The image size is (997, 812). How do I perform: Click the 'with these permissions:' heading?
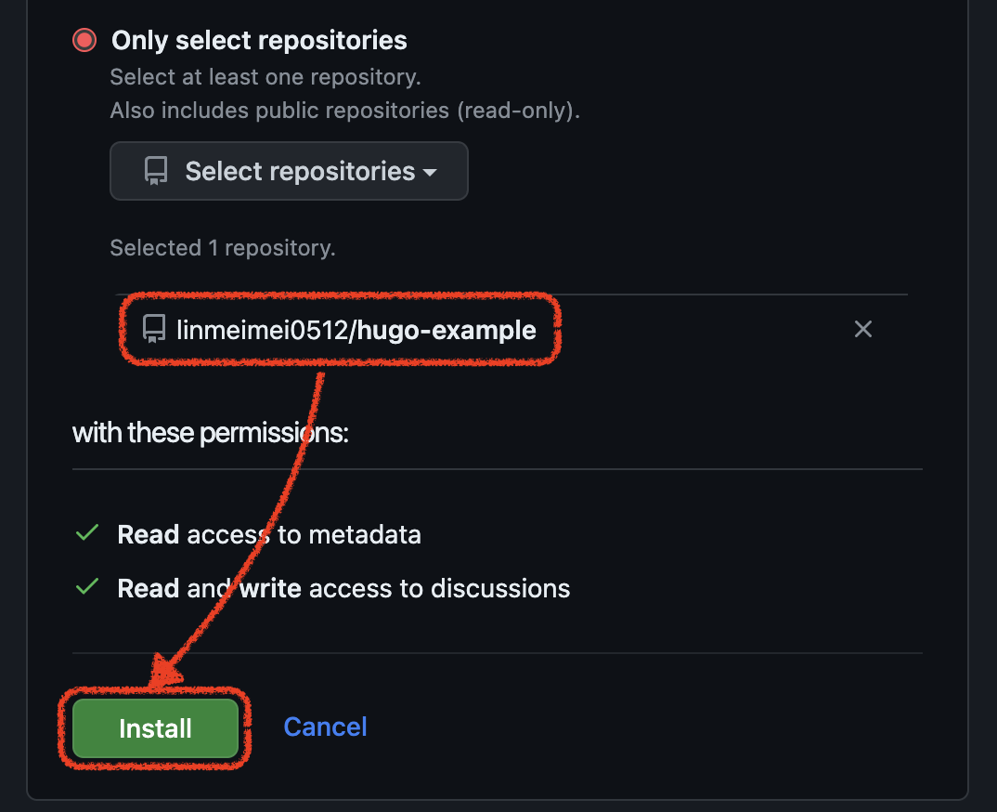[211, 433]
